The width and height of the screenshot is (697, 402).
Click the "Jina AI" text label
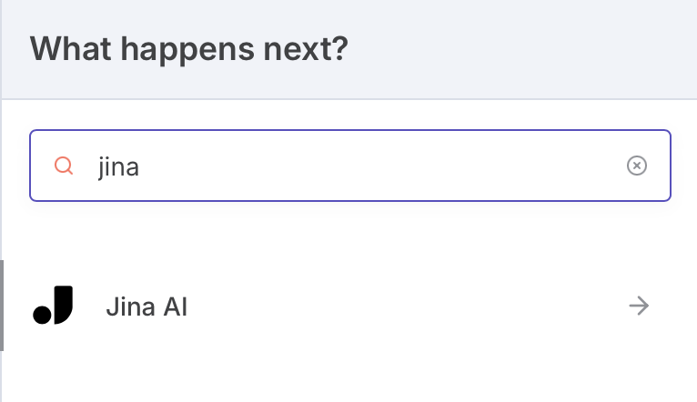click(x=146, y=307)
